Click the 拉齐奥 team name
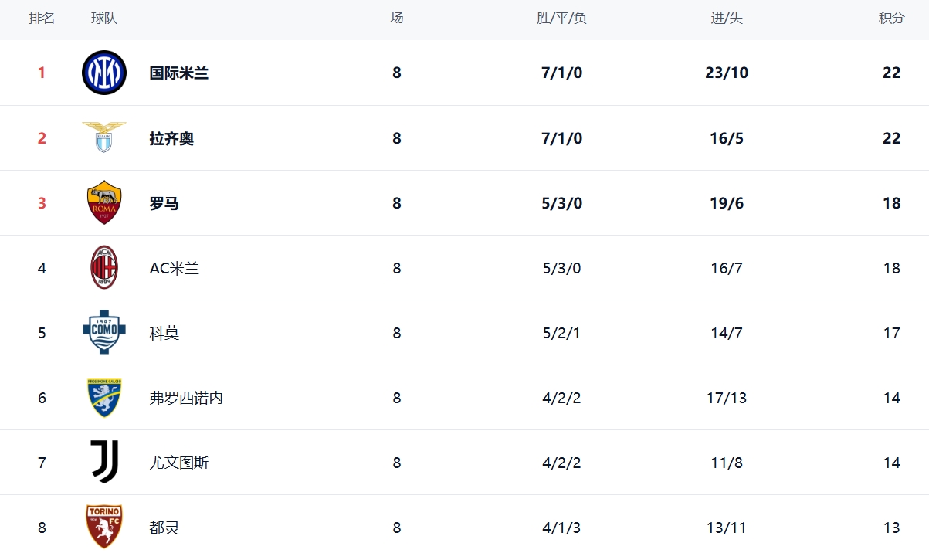 pyautogui.click(x=171, y=139)
